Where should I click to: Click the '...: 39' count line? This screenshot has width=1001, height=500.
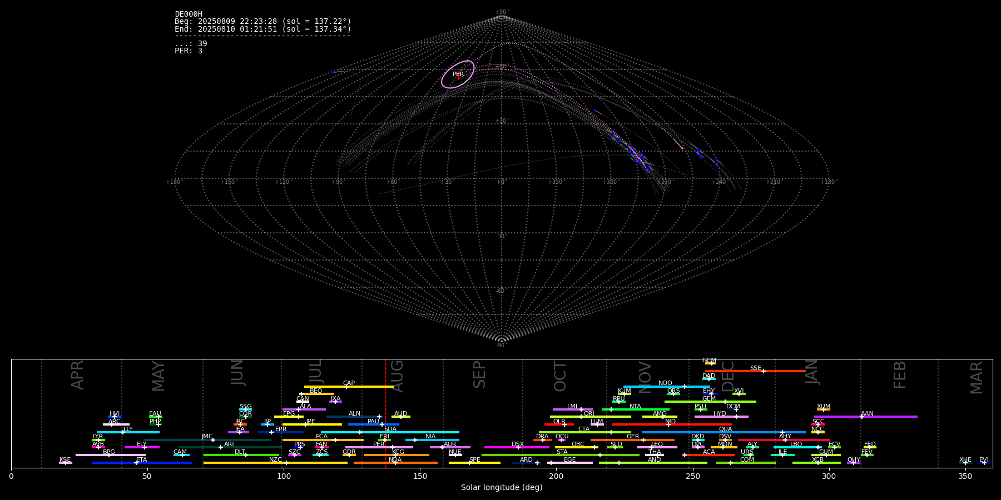[191, 43]
